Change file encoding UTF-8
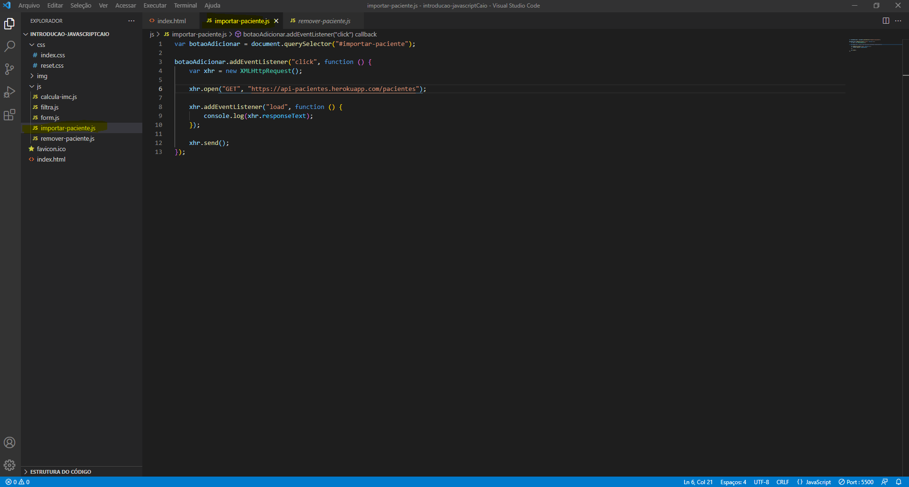 point(761,482)
